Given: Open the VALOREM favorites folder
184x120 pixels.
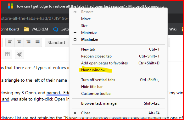Looking at the screenshot, I should point(36,29).
